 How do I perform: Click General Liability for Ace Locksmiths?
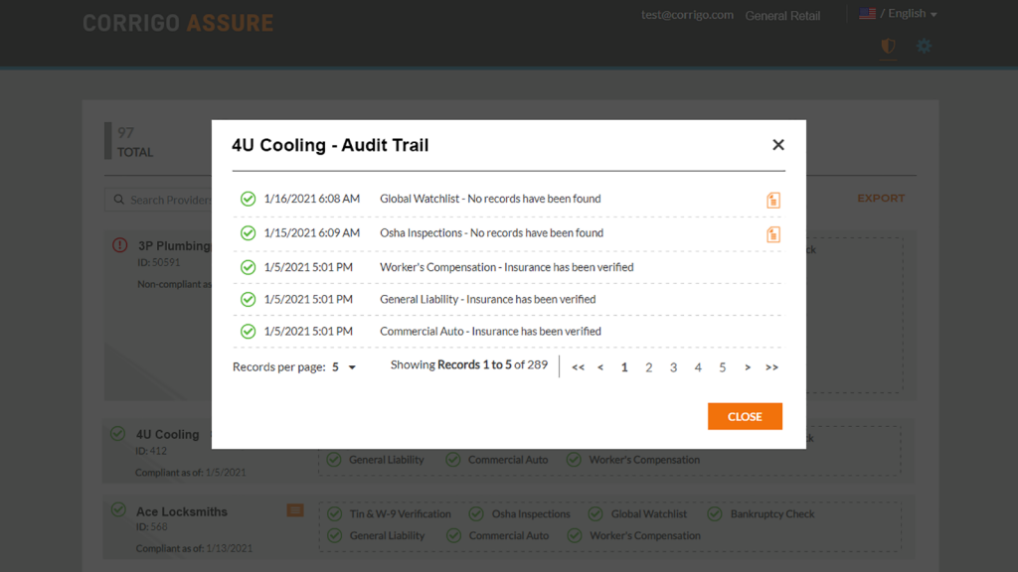click(387, 535)
